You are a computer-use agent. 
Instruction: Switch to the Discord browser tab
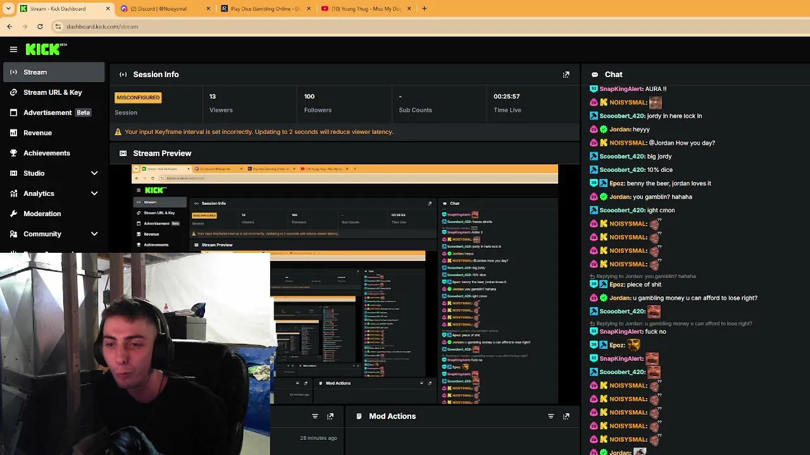click(x=165, y=9)
